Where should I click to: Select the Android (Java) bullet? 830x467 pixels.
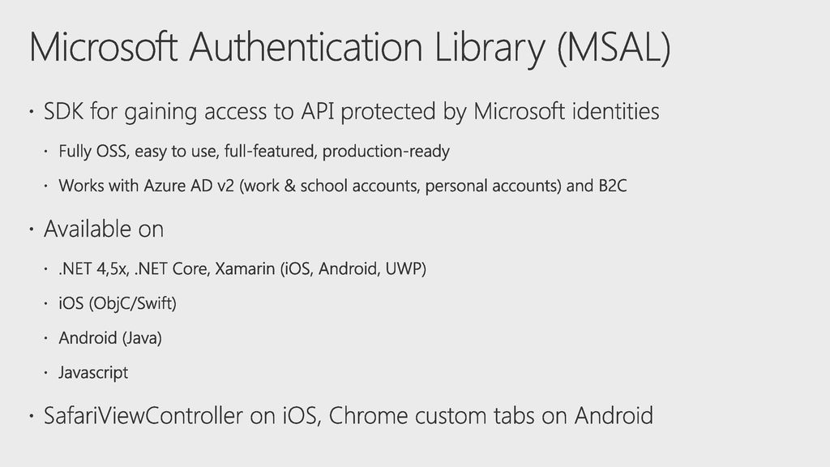click(110, 338)
